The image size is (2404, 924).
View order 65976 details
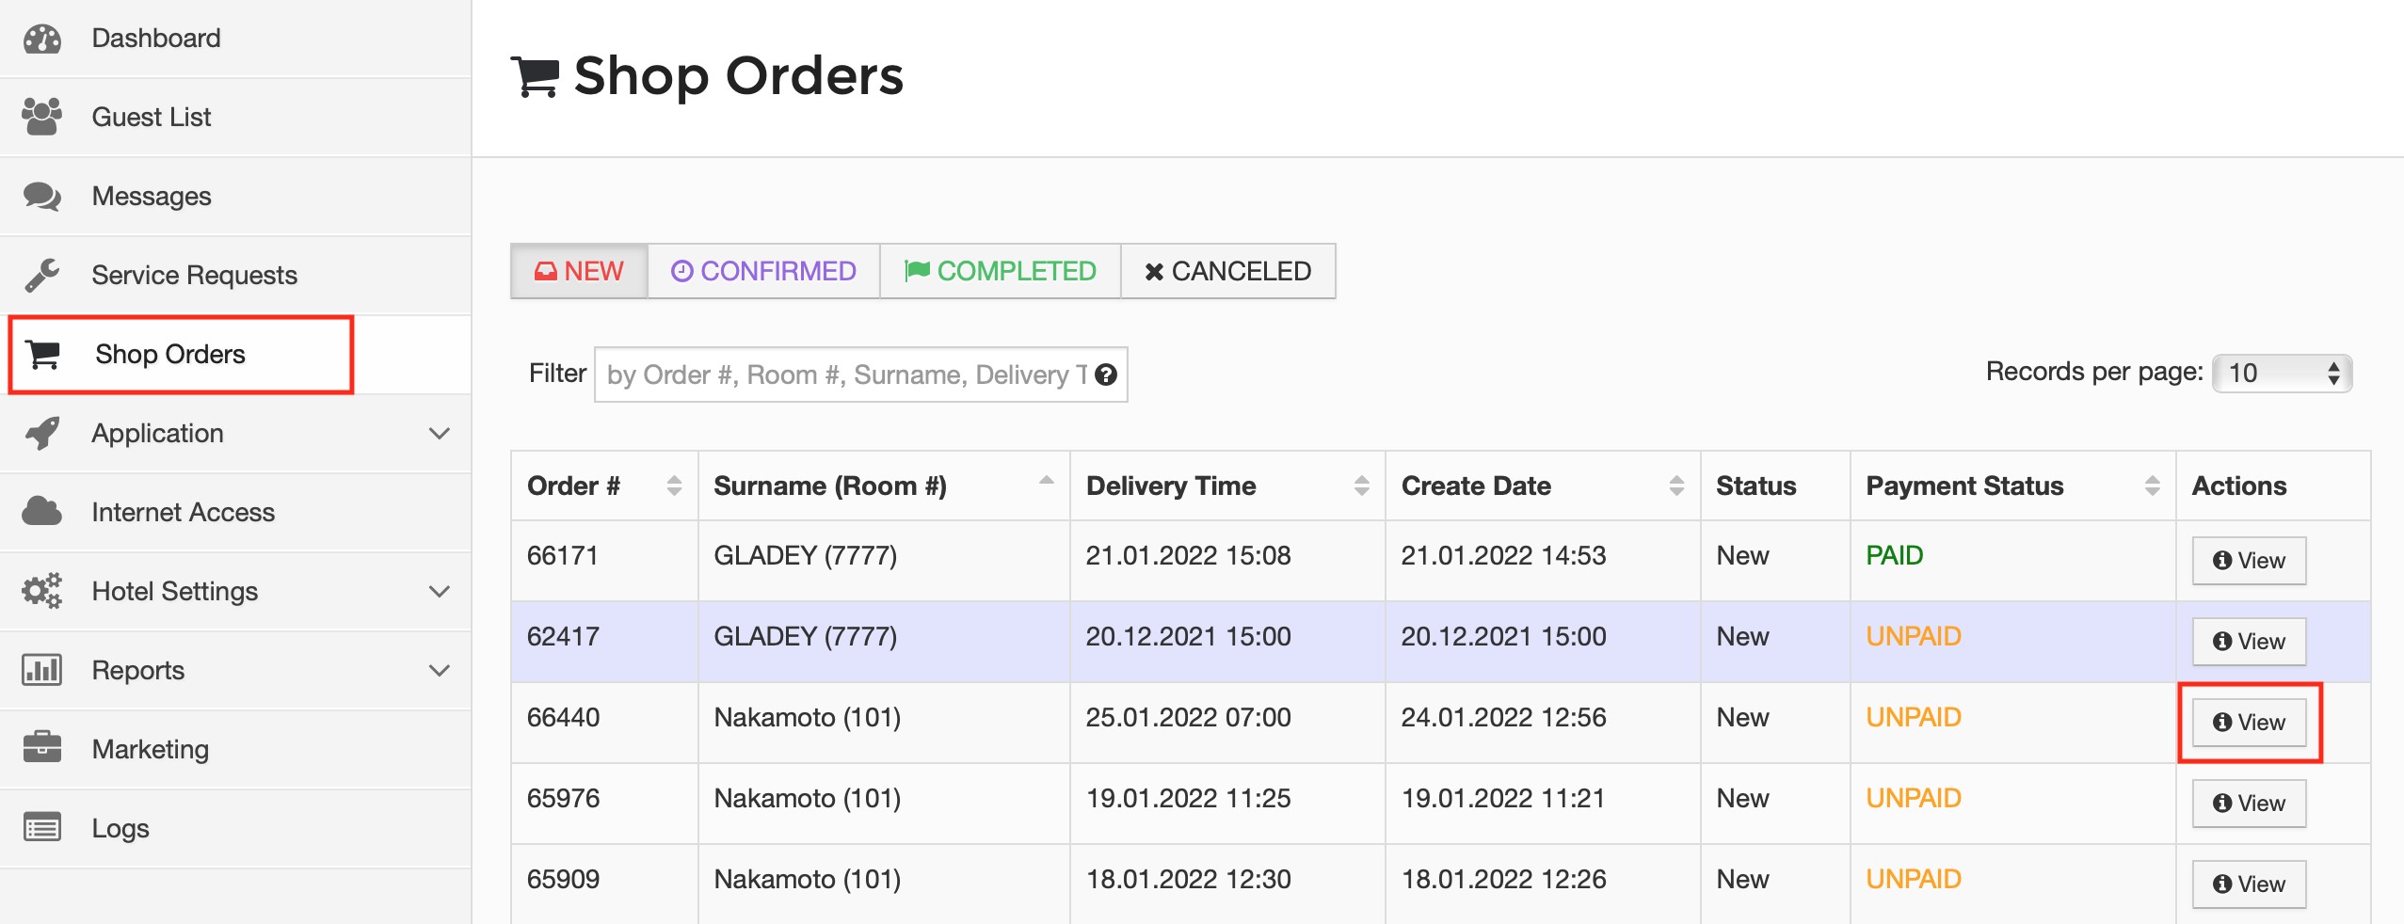coord(2249,804)
